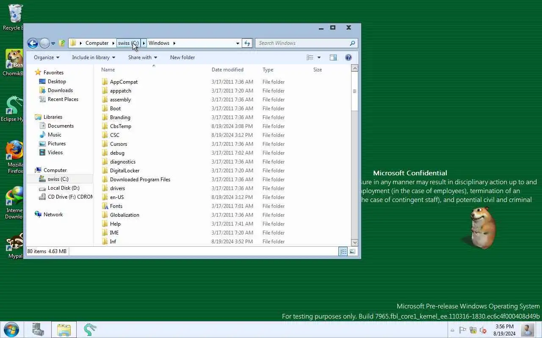Select the Boot folder icon
The image size is (542, 338).
[x=105, y=109]
